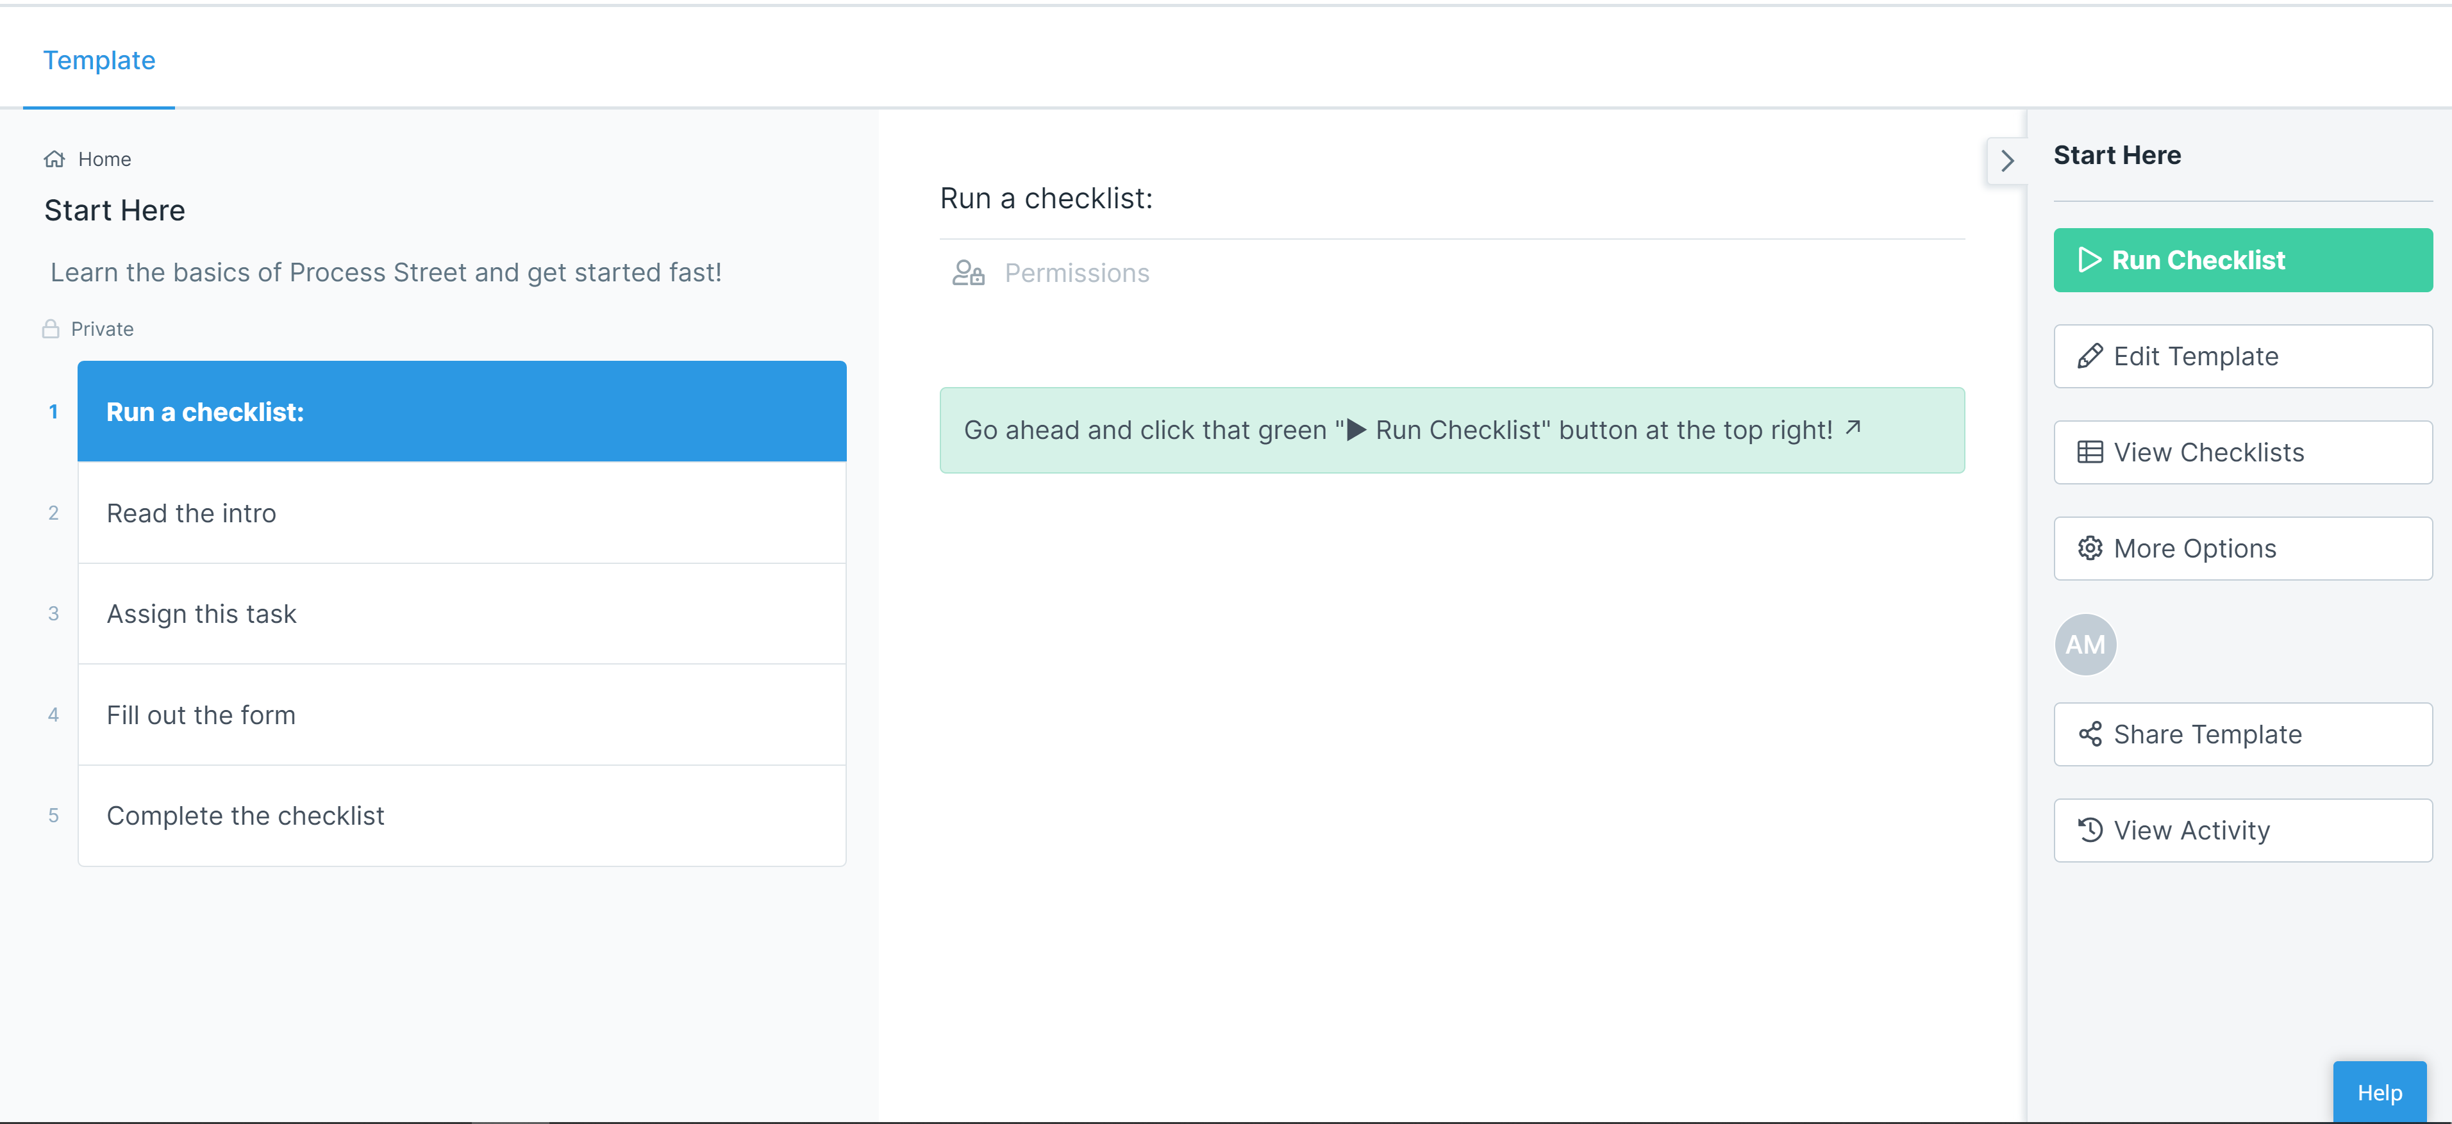Image resolution: width=2452 pixels, height=1124 pixels.
Task: Click the play icon on Run Checklist
Action: [2089, 261]
